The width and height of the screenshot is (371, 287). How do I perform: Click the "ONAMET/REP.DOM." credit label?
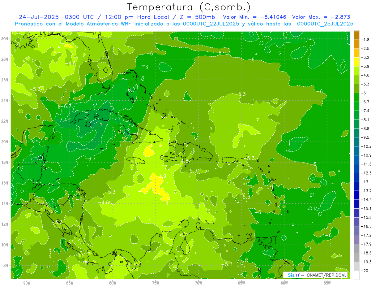[326, 275]
